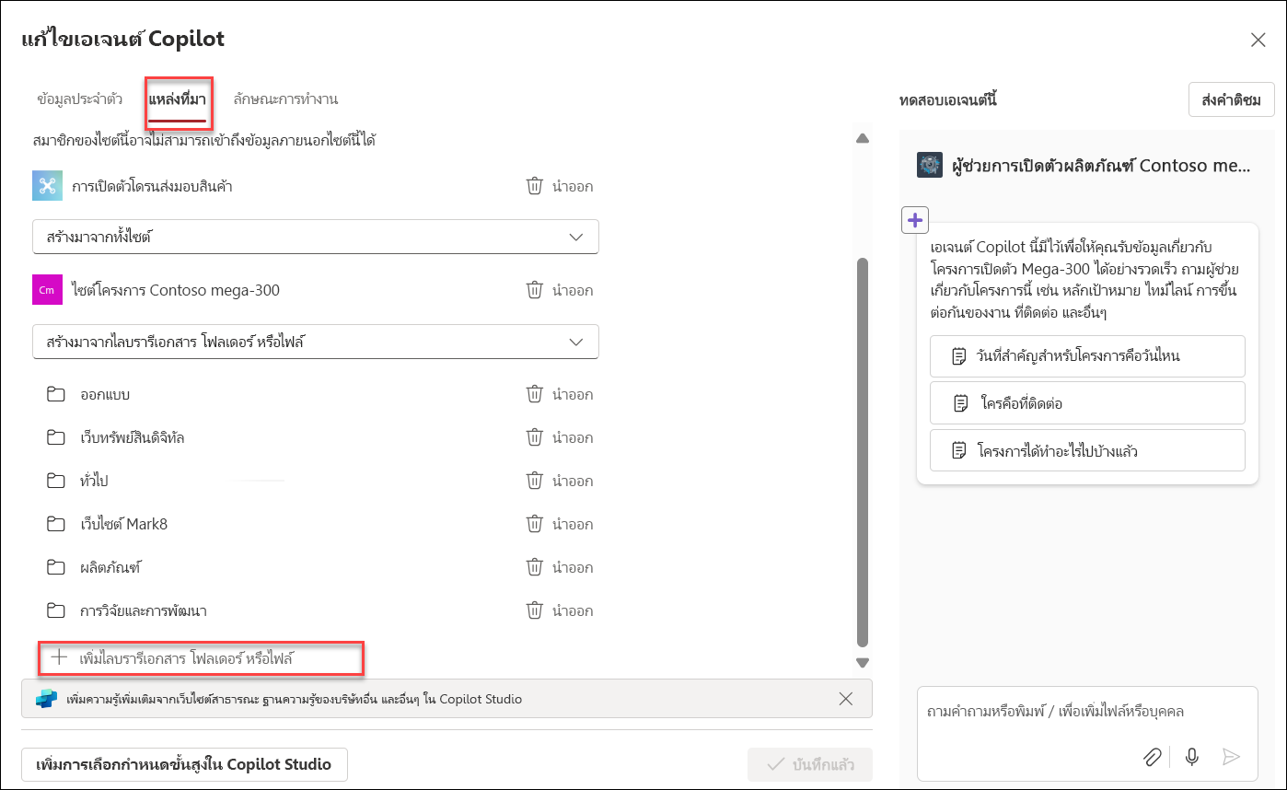Click the บันทึกแล้ว button

[x=810, y=764]
